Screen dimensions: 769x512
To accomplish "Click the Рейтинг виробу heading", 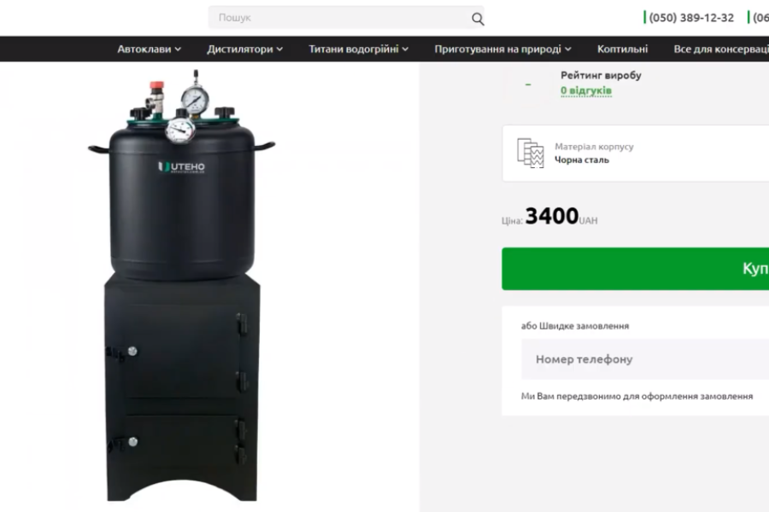I will point(601,75).
